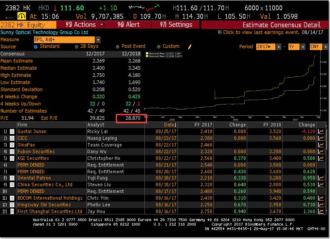The height and width of the screenshot is (239, 330).
Task: Click the FY 2018 column header
Action: click(272, 125)
